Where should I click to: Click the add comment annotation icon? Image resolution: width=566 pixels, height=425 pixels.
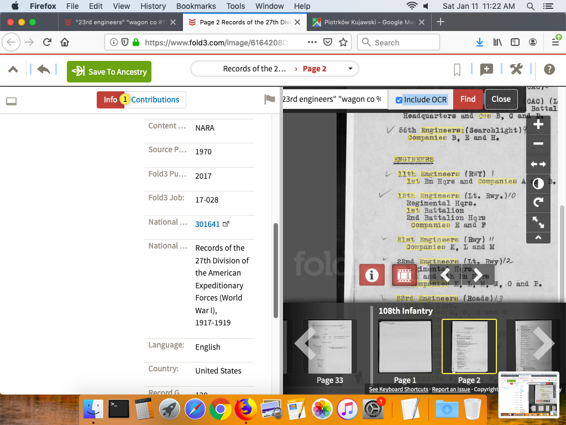pos(486,70)
